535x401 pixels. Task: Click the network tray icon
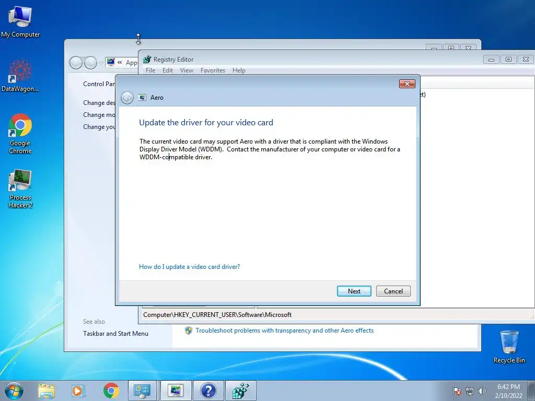click(x=470, y=391)
